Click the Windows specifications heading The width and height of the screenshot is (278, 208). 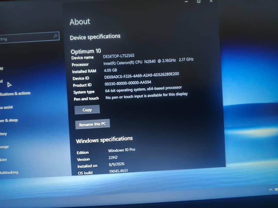tap(104, 140)
